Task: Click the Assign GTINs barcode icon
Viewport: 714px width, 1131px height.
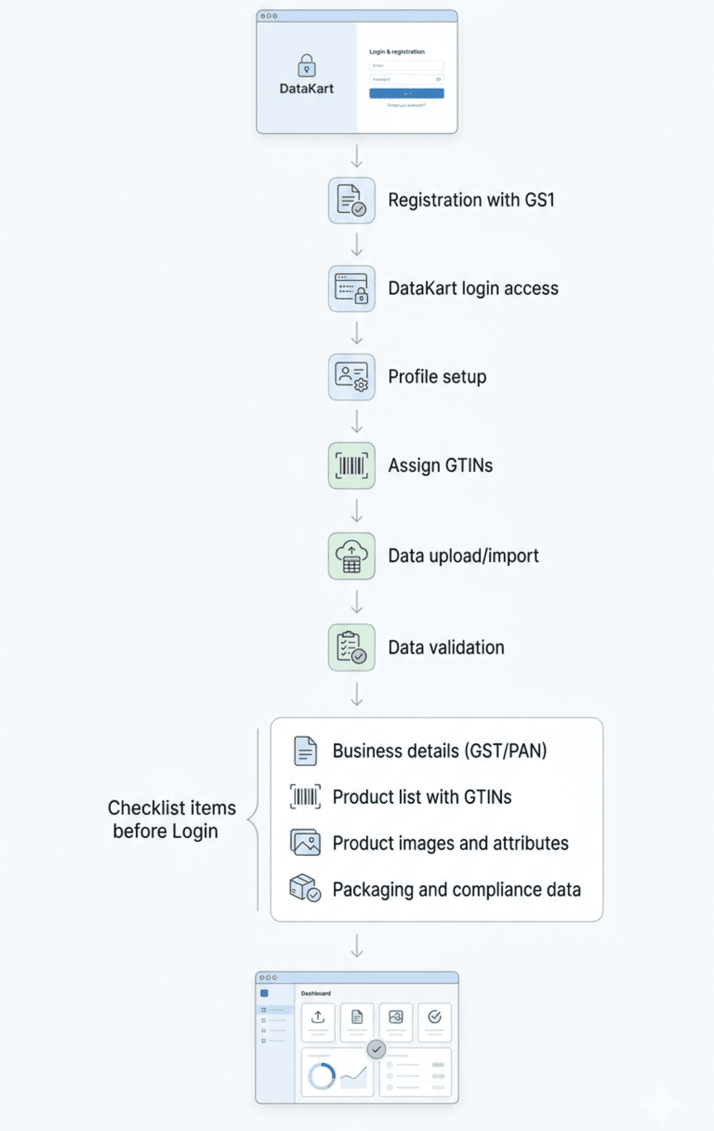Action: 351,465
